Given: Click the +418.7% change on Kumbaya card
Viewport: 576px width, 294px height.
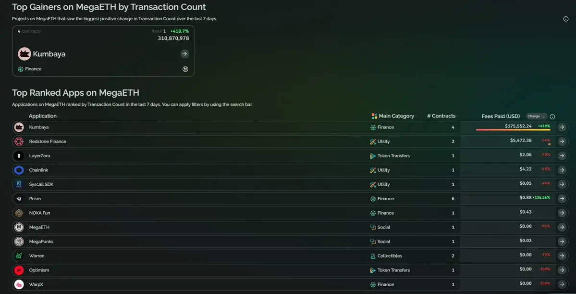Looking at the screenshot, I should (180, 31).
